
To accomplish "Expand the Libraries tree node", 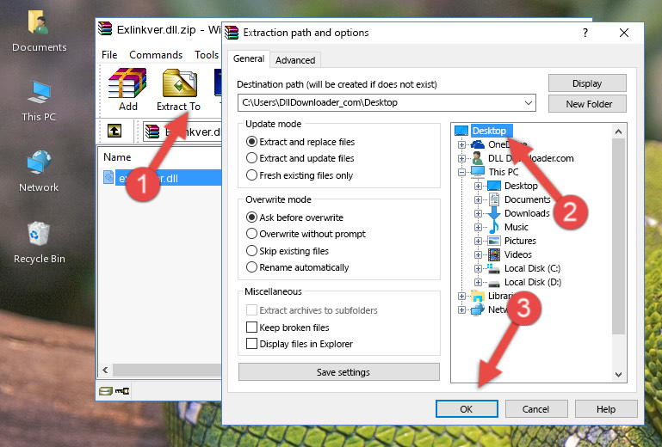I will [461, 296].
